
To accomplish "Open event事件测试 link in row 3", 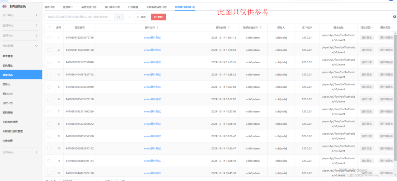I will 152,62.
